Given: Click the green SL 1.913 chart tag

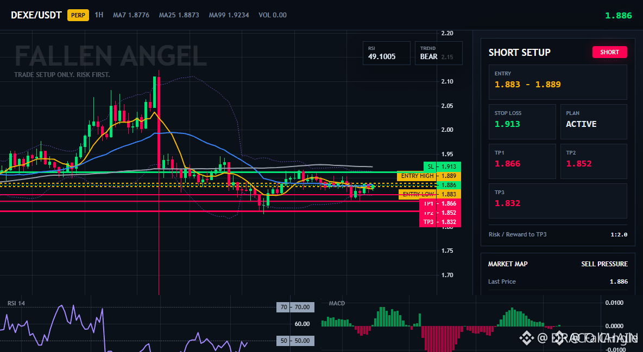Looking at the screenshot, I should coord(443,167).
